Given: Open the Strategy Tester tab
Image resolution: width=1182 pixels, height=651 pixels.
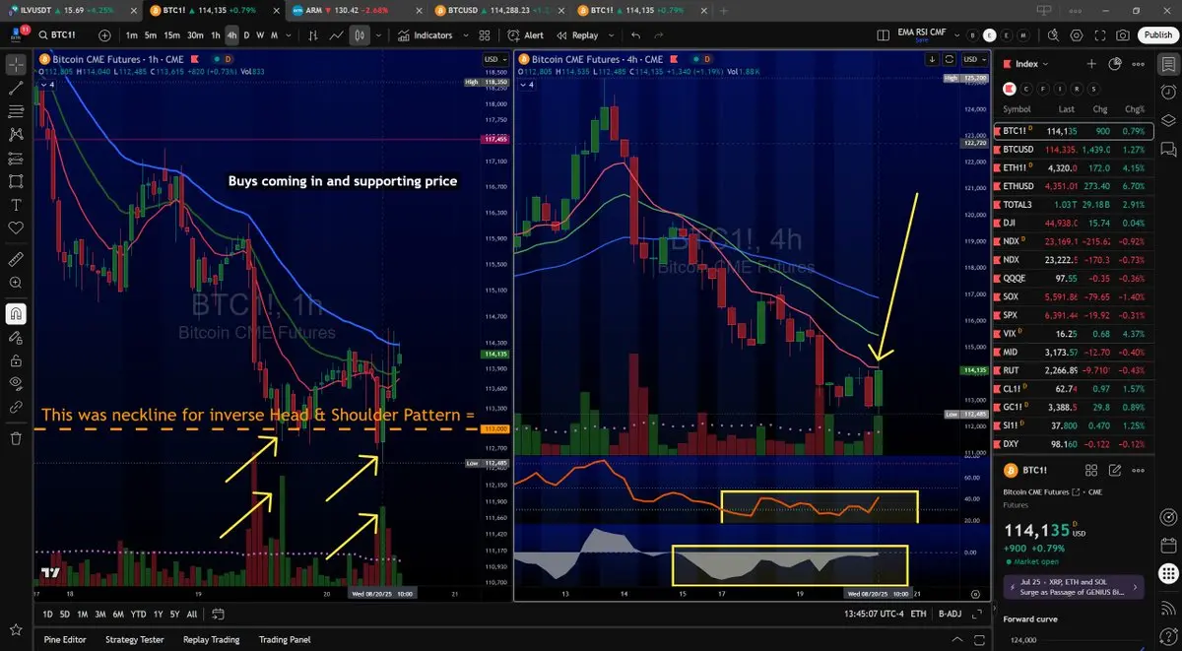Looking at the screenshot, I should (x=135, y=639).
